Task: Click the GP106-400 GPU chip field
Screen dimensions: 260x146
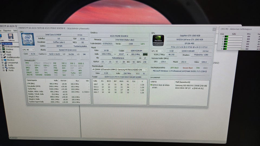Action: tap(189, 43)
